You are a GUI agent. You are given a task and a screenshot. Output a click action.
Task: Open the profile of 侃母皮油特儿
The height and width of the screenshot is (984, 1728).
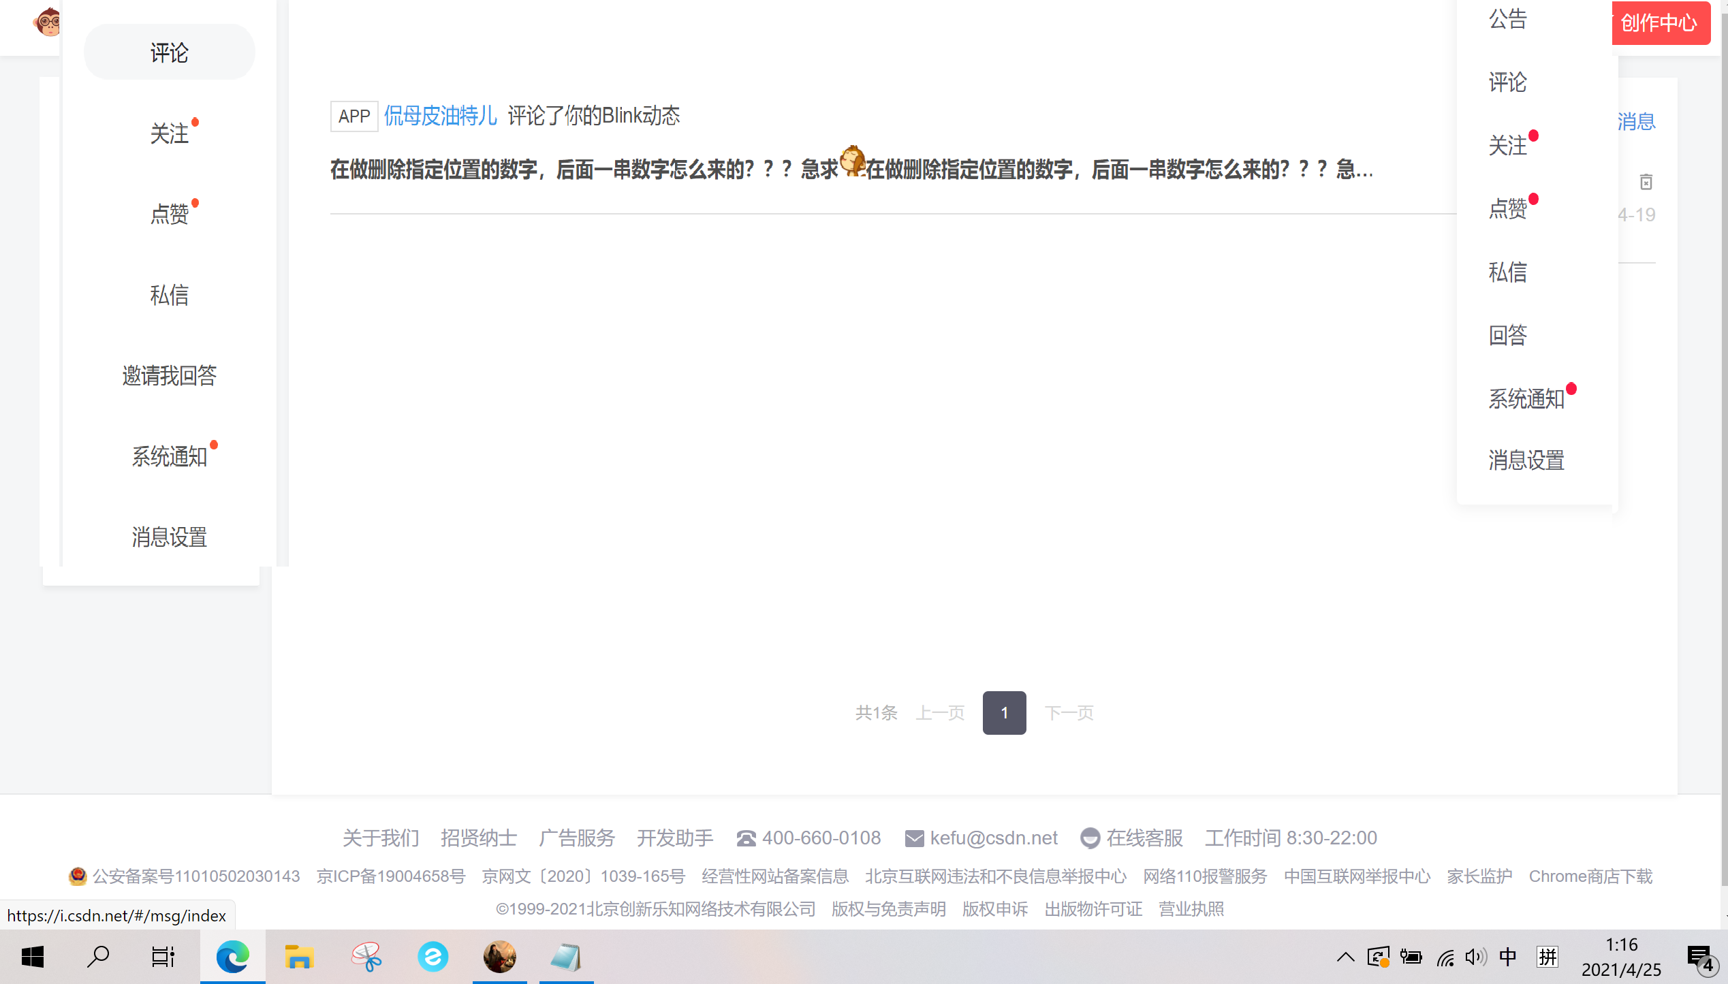coord(440,116)
